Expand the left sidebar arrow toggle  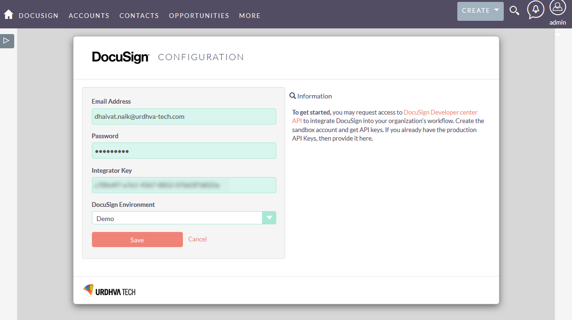7,41
